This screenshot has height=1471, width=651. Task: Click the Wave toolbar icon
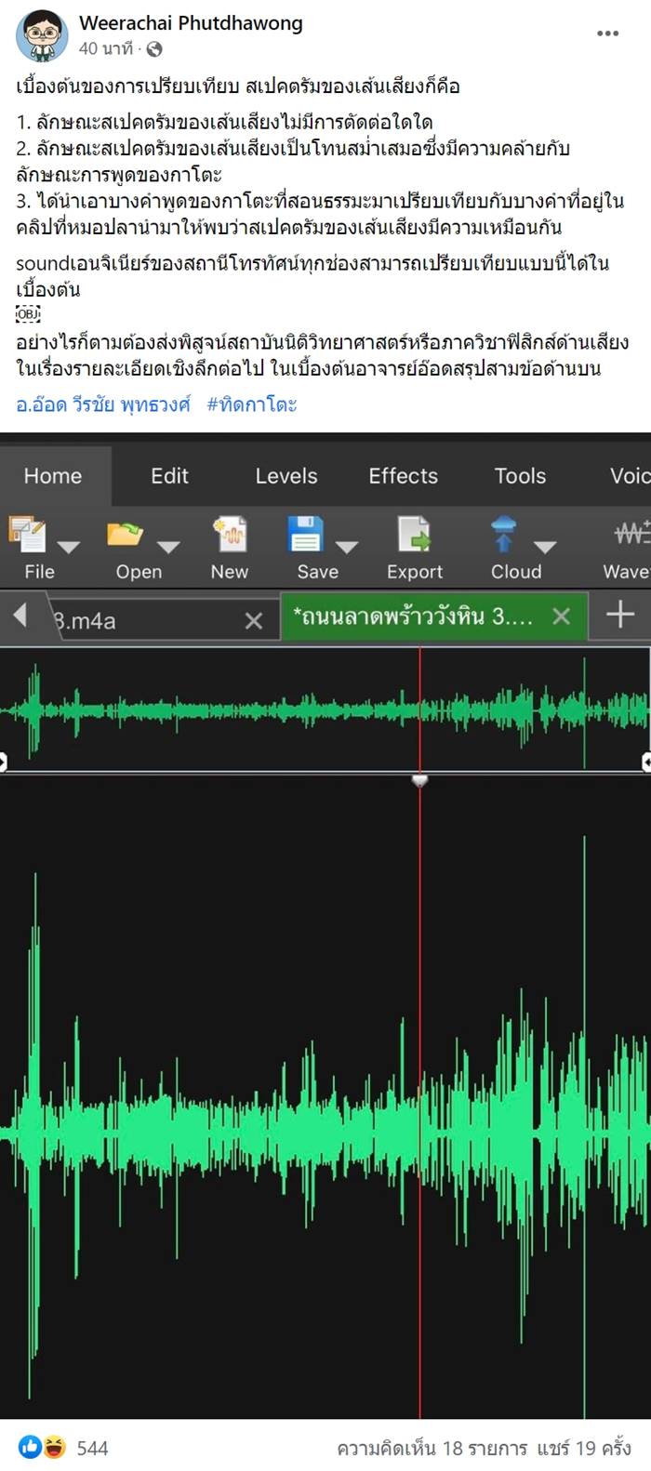[631, 535]
